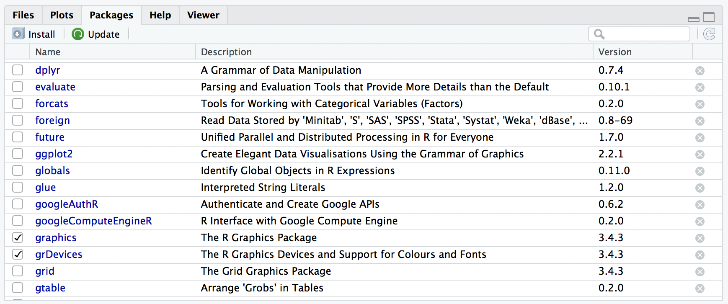The width and height of the screenshot is (728, 304).
Task: Remove the googleAuthR package using its X icon
Action: point(700,205)
